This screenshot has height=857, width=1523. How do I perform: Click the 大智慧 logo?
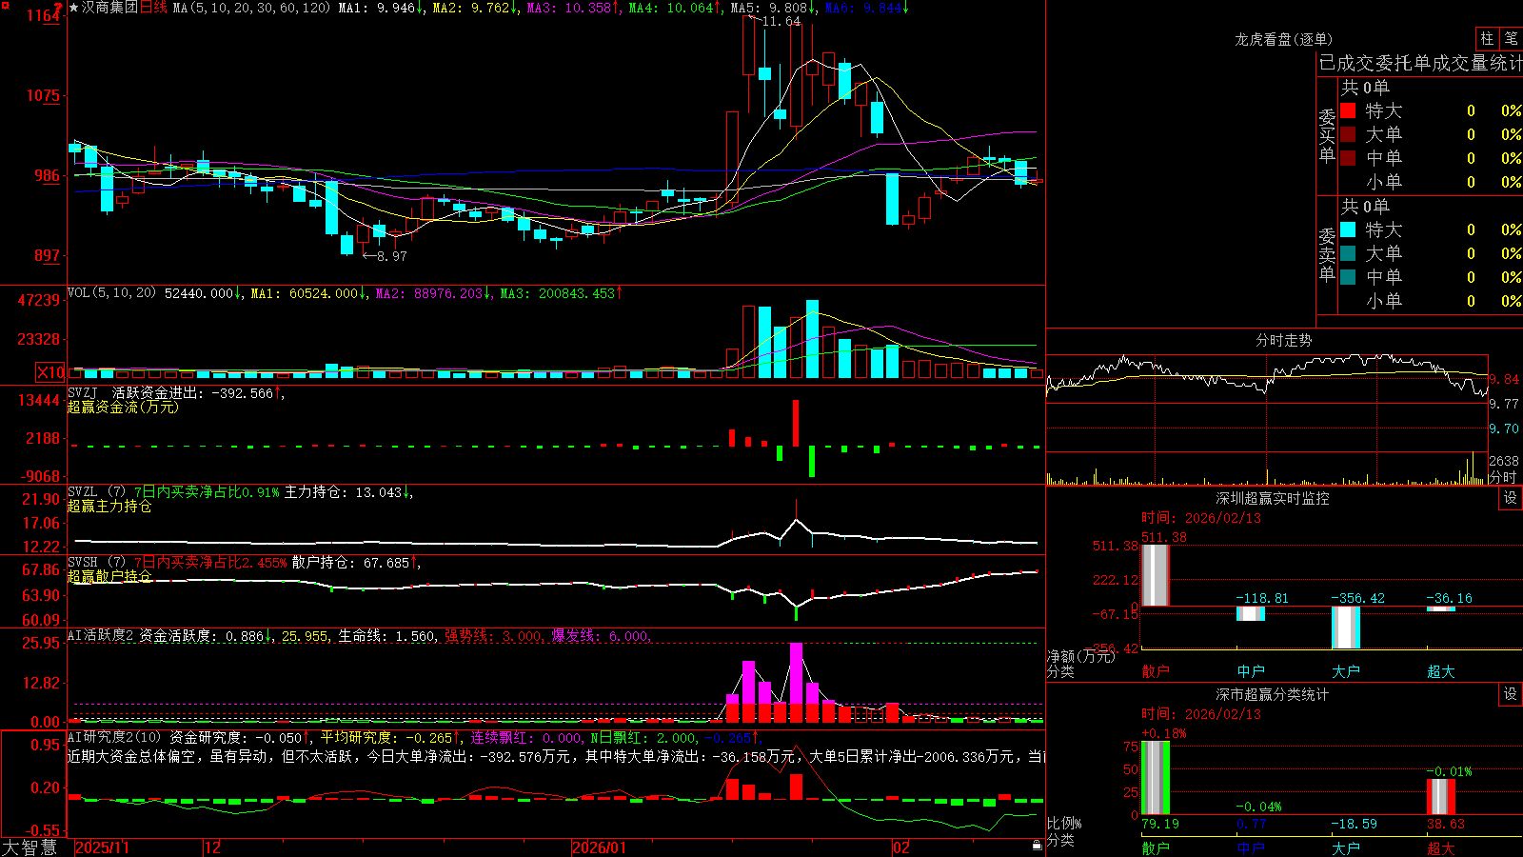[30, 847]
